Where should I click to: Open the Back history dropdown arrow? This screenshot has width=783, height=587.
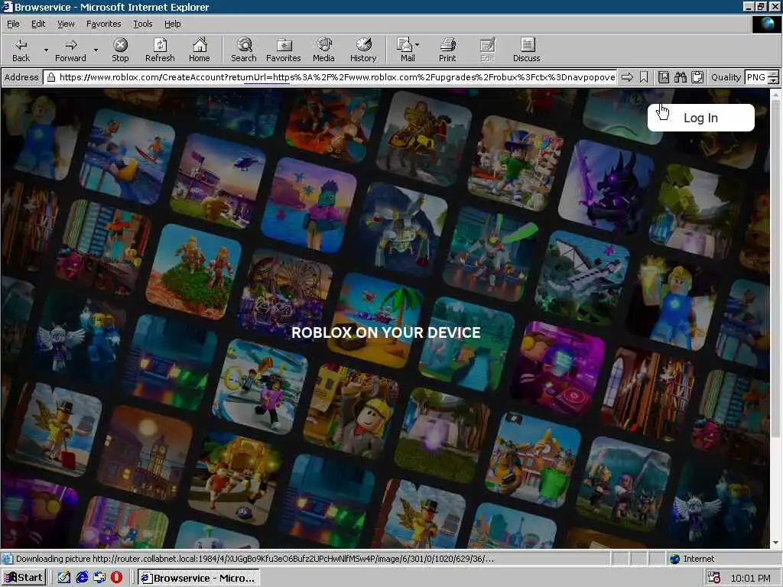pyautogui.click(x=46, y=50)
